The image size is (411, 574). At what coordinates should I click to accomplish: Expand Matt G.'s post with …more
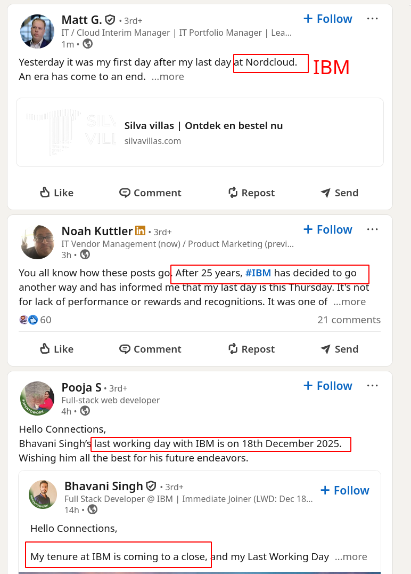[x=168, y=77]
